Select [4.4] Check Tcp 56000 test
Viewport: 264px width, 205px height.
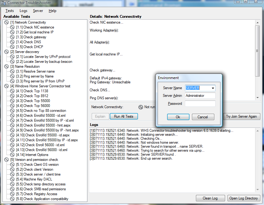coord(33,106)
